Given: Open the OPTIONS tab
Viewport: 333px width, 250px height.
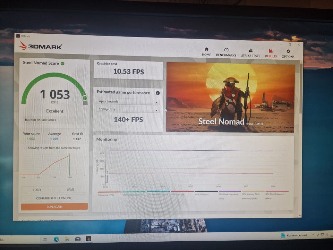Looking at the screenshot, I should pyautogui.click(x=288, y=53).
